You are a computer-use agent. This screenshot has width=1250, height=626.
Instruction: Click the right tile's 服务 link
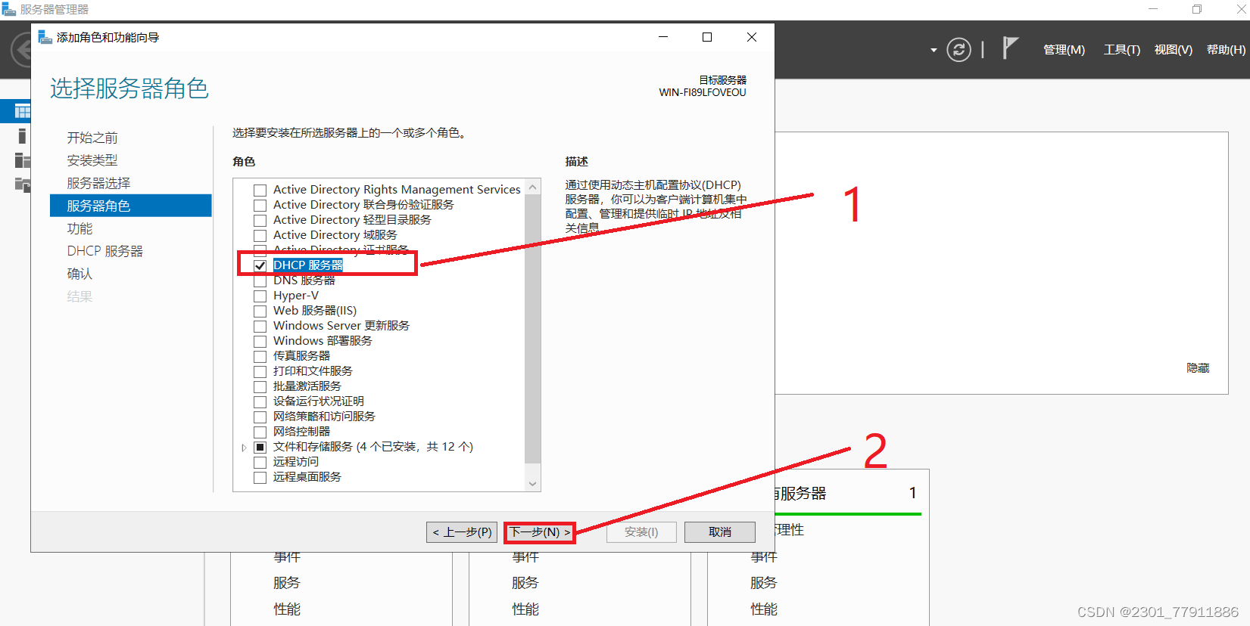[763, 583]
